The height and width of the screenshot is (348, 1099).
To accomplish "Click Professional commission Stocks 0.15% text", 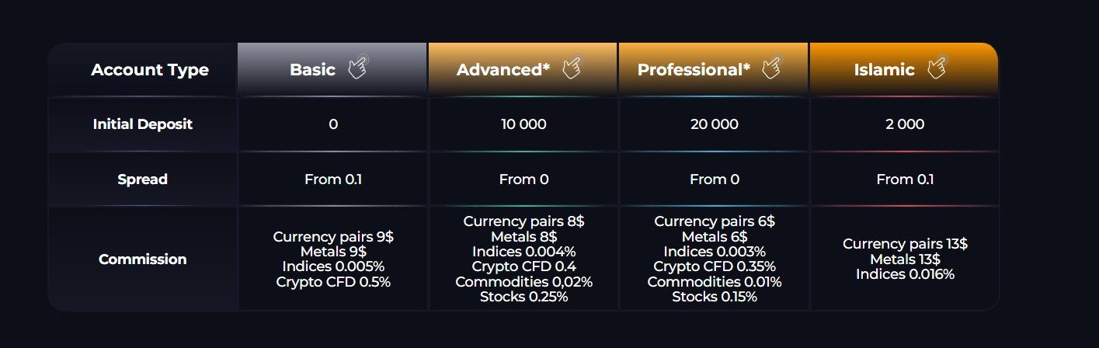I will [x=714, y=297].
